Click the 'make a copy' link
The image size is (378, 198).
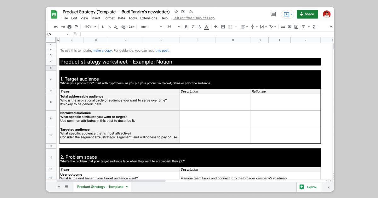pos(102,51)
